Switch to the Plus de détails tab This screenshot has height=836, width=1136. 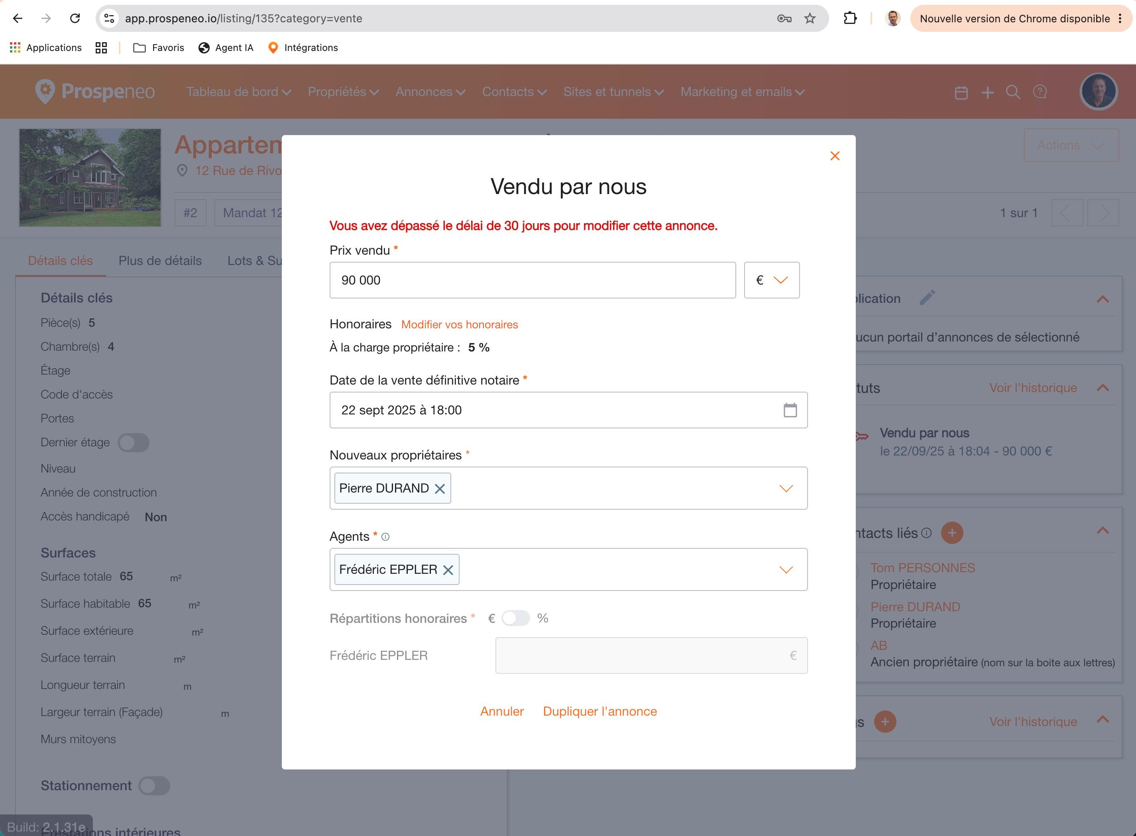tap(160, 261)
